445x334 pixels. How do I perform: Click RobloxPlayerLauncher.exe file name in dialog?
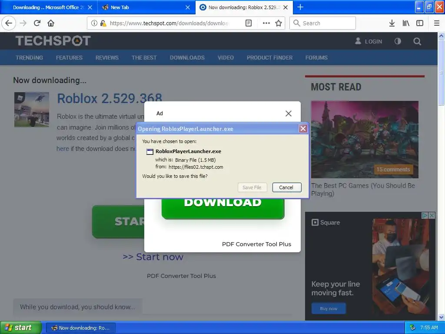pyautogui.click(x=188, y=151)
